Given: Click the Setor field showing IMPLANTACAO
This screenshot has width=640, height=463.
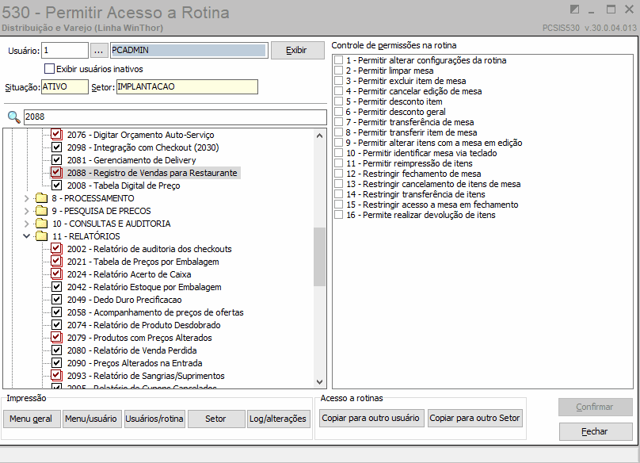Looking at the screenshot, I should (188, 86).
